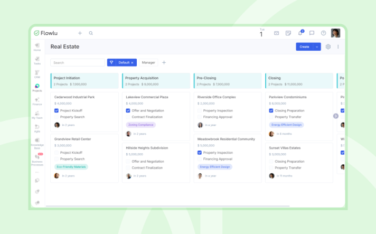
Task: Click the Zoning Compliance color tag
Action: pyautogui.click(x=140, y=125)
